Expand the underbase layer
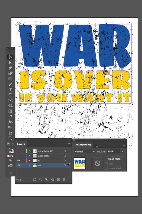Image resolution: width=142 pixels, height=214 pixels. [29, 156]
